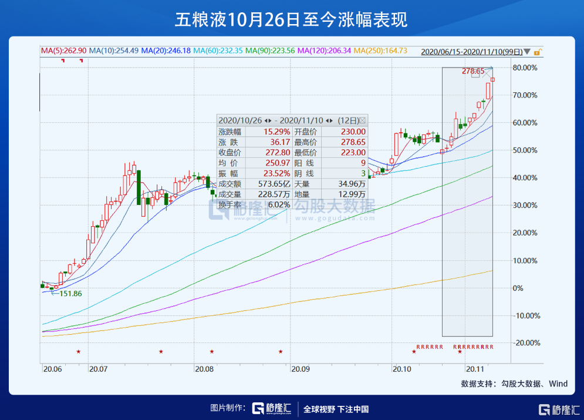The image size is (584, 420).
Task: Click the red star marker before 20.09
Action: [281, 352]
